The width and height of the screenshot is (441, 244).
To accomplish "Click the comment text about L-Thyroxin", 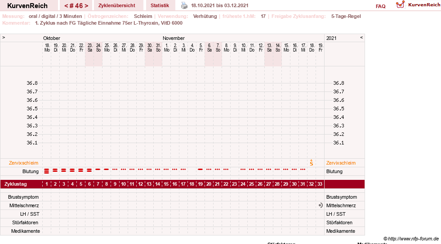I will click(109, 23).
